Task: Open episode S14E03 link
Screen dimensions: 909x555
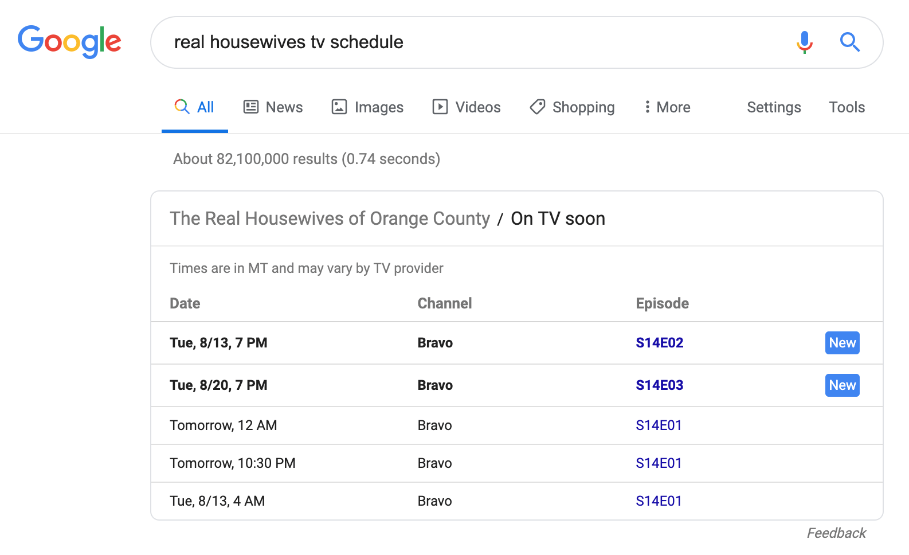Action: point(659,385)
